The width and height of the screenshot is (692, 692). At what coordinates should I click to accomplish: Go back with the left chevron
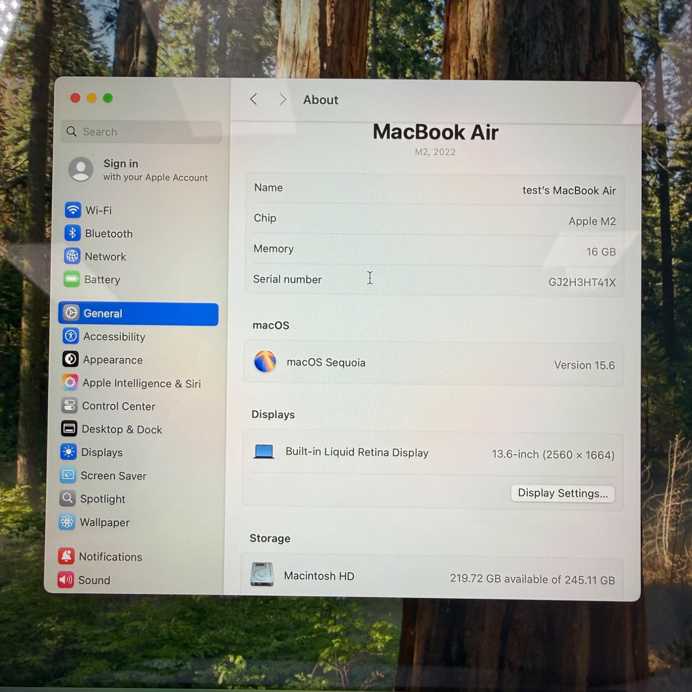point(254,99)
